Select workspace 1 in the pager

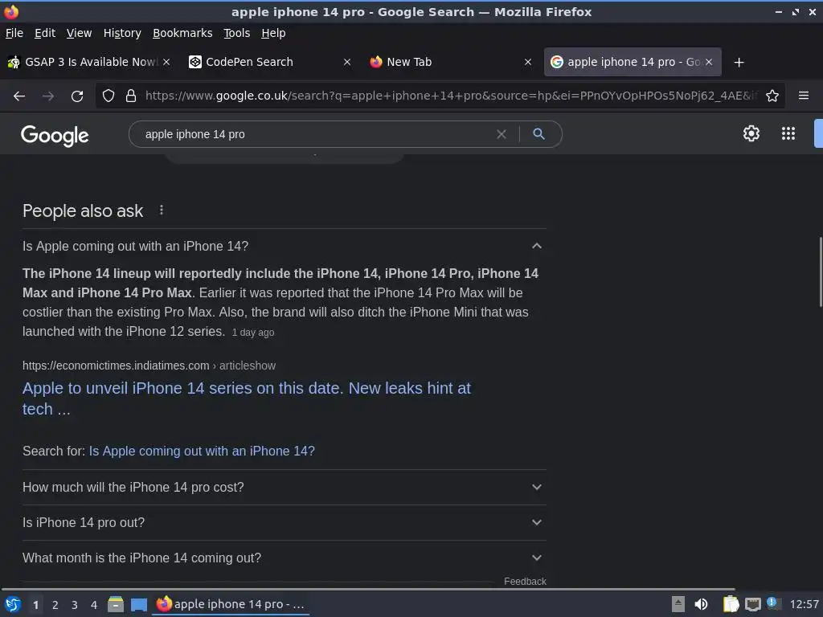click(35, 605)
